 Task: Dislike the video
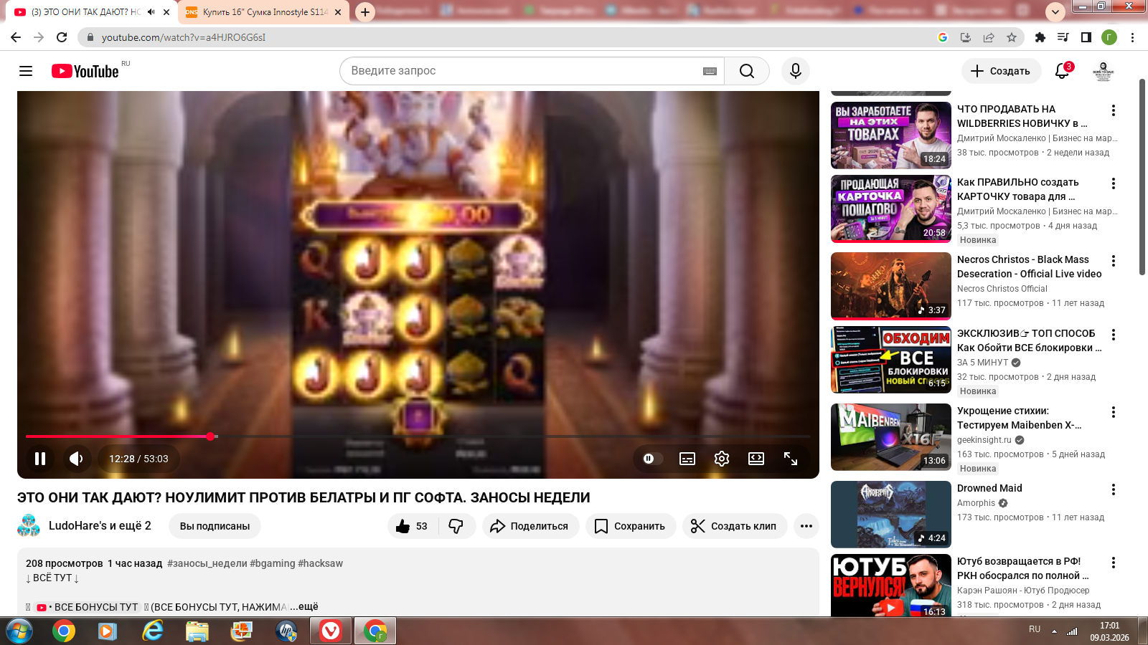(x=456, y=526)
